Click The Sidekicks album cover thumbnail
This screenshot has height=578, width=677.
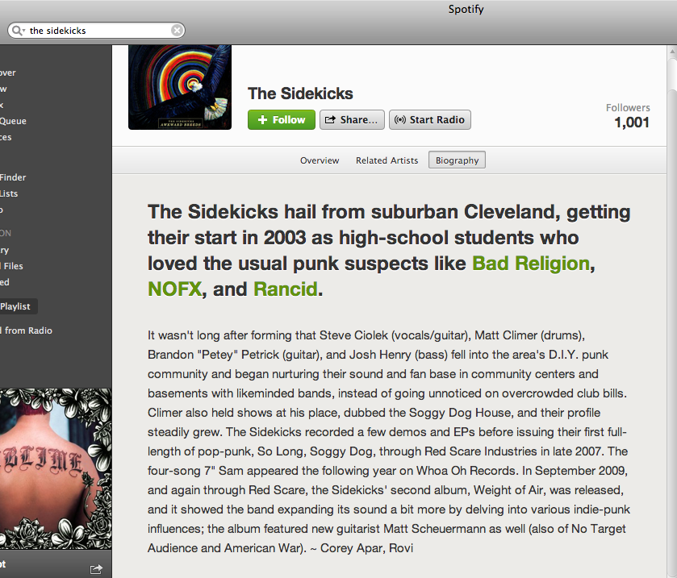(x=180, y=87)
